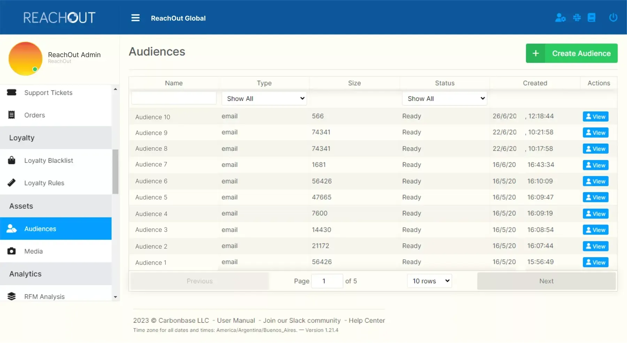The width and height of the screenshot is (627, 343).
Task: View Audience 5
Action: [x=595, y=197]
